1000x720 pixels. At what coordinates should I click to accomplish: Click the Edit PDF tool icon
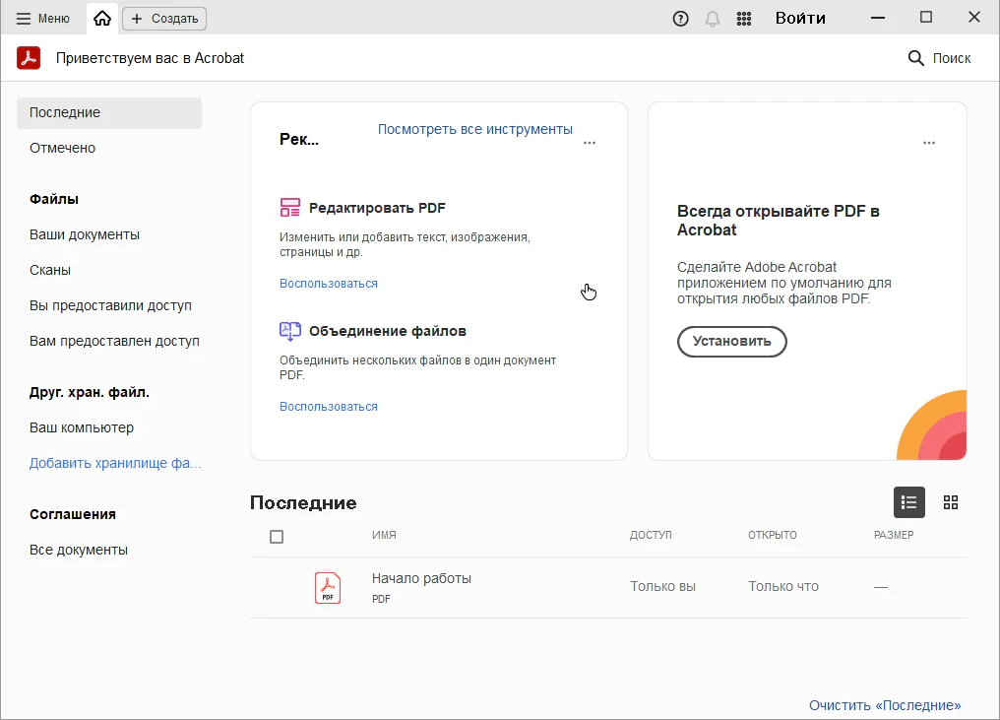[289, 208]
